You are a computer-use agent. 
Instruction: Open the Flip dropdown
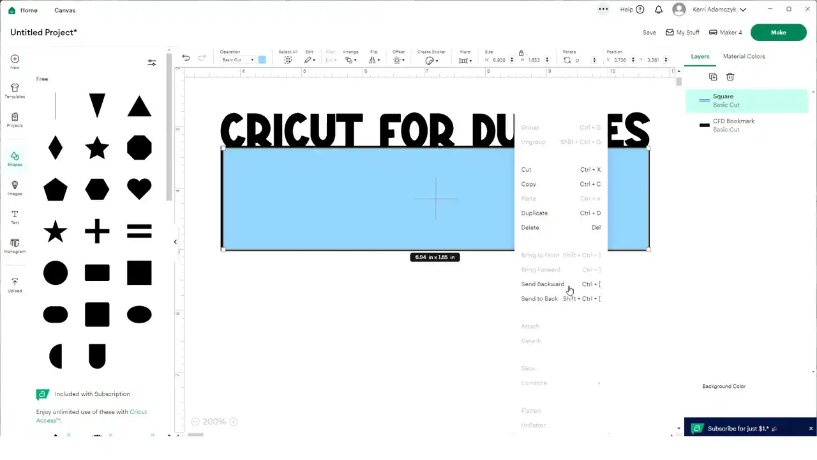[x=375, y=60]
